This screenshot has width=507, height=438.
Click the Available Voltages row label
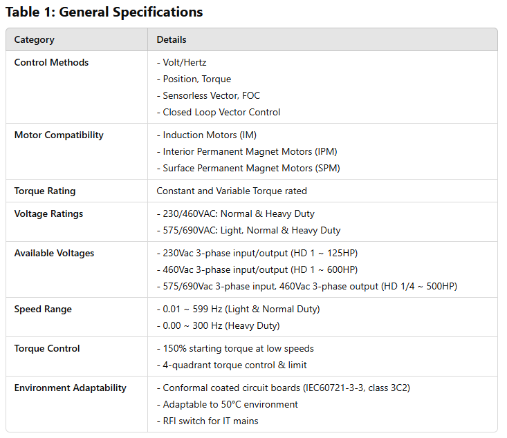54,253
